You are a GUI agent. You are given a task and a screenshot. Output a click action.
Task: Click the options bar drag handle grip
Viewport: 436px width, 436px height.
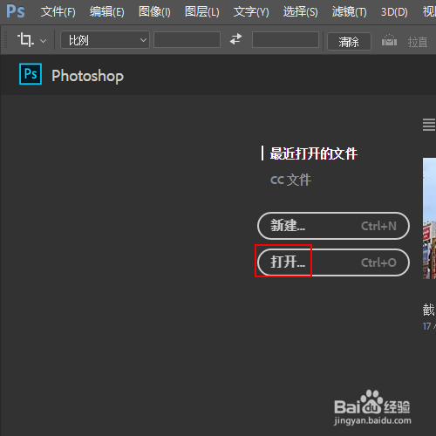click(x=5, y=39)
